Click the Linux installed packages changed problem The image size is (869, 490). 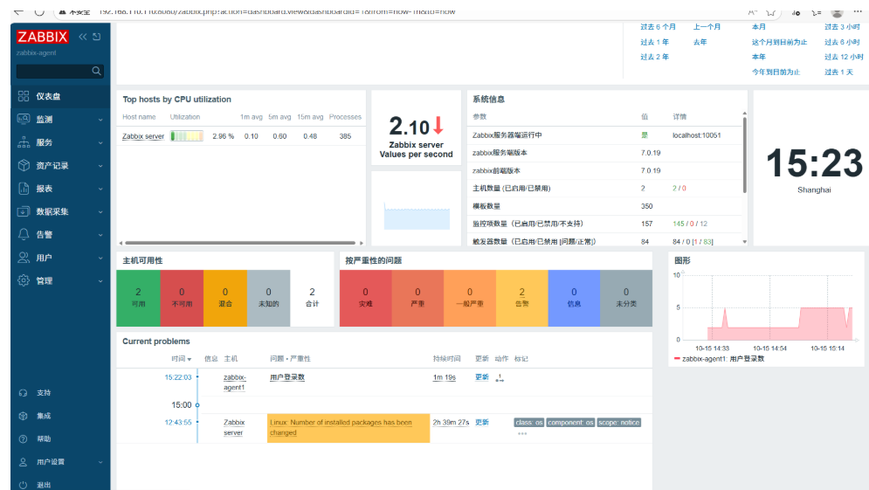[x=341, y=427]
